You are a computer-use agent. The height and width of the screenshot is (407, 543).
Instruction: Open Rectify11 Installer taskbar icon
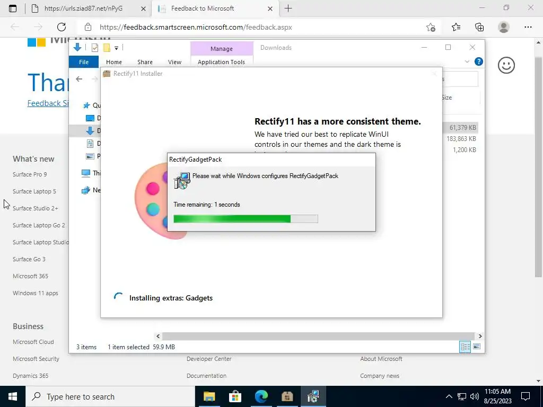pos(287,396)
